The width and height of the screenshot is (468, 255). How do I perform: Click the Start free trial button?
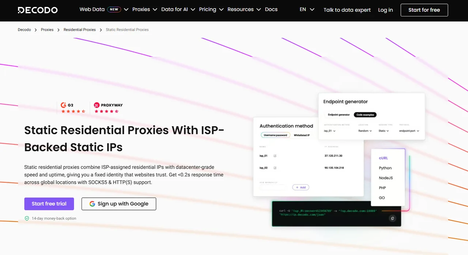pos(49,204)
